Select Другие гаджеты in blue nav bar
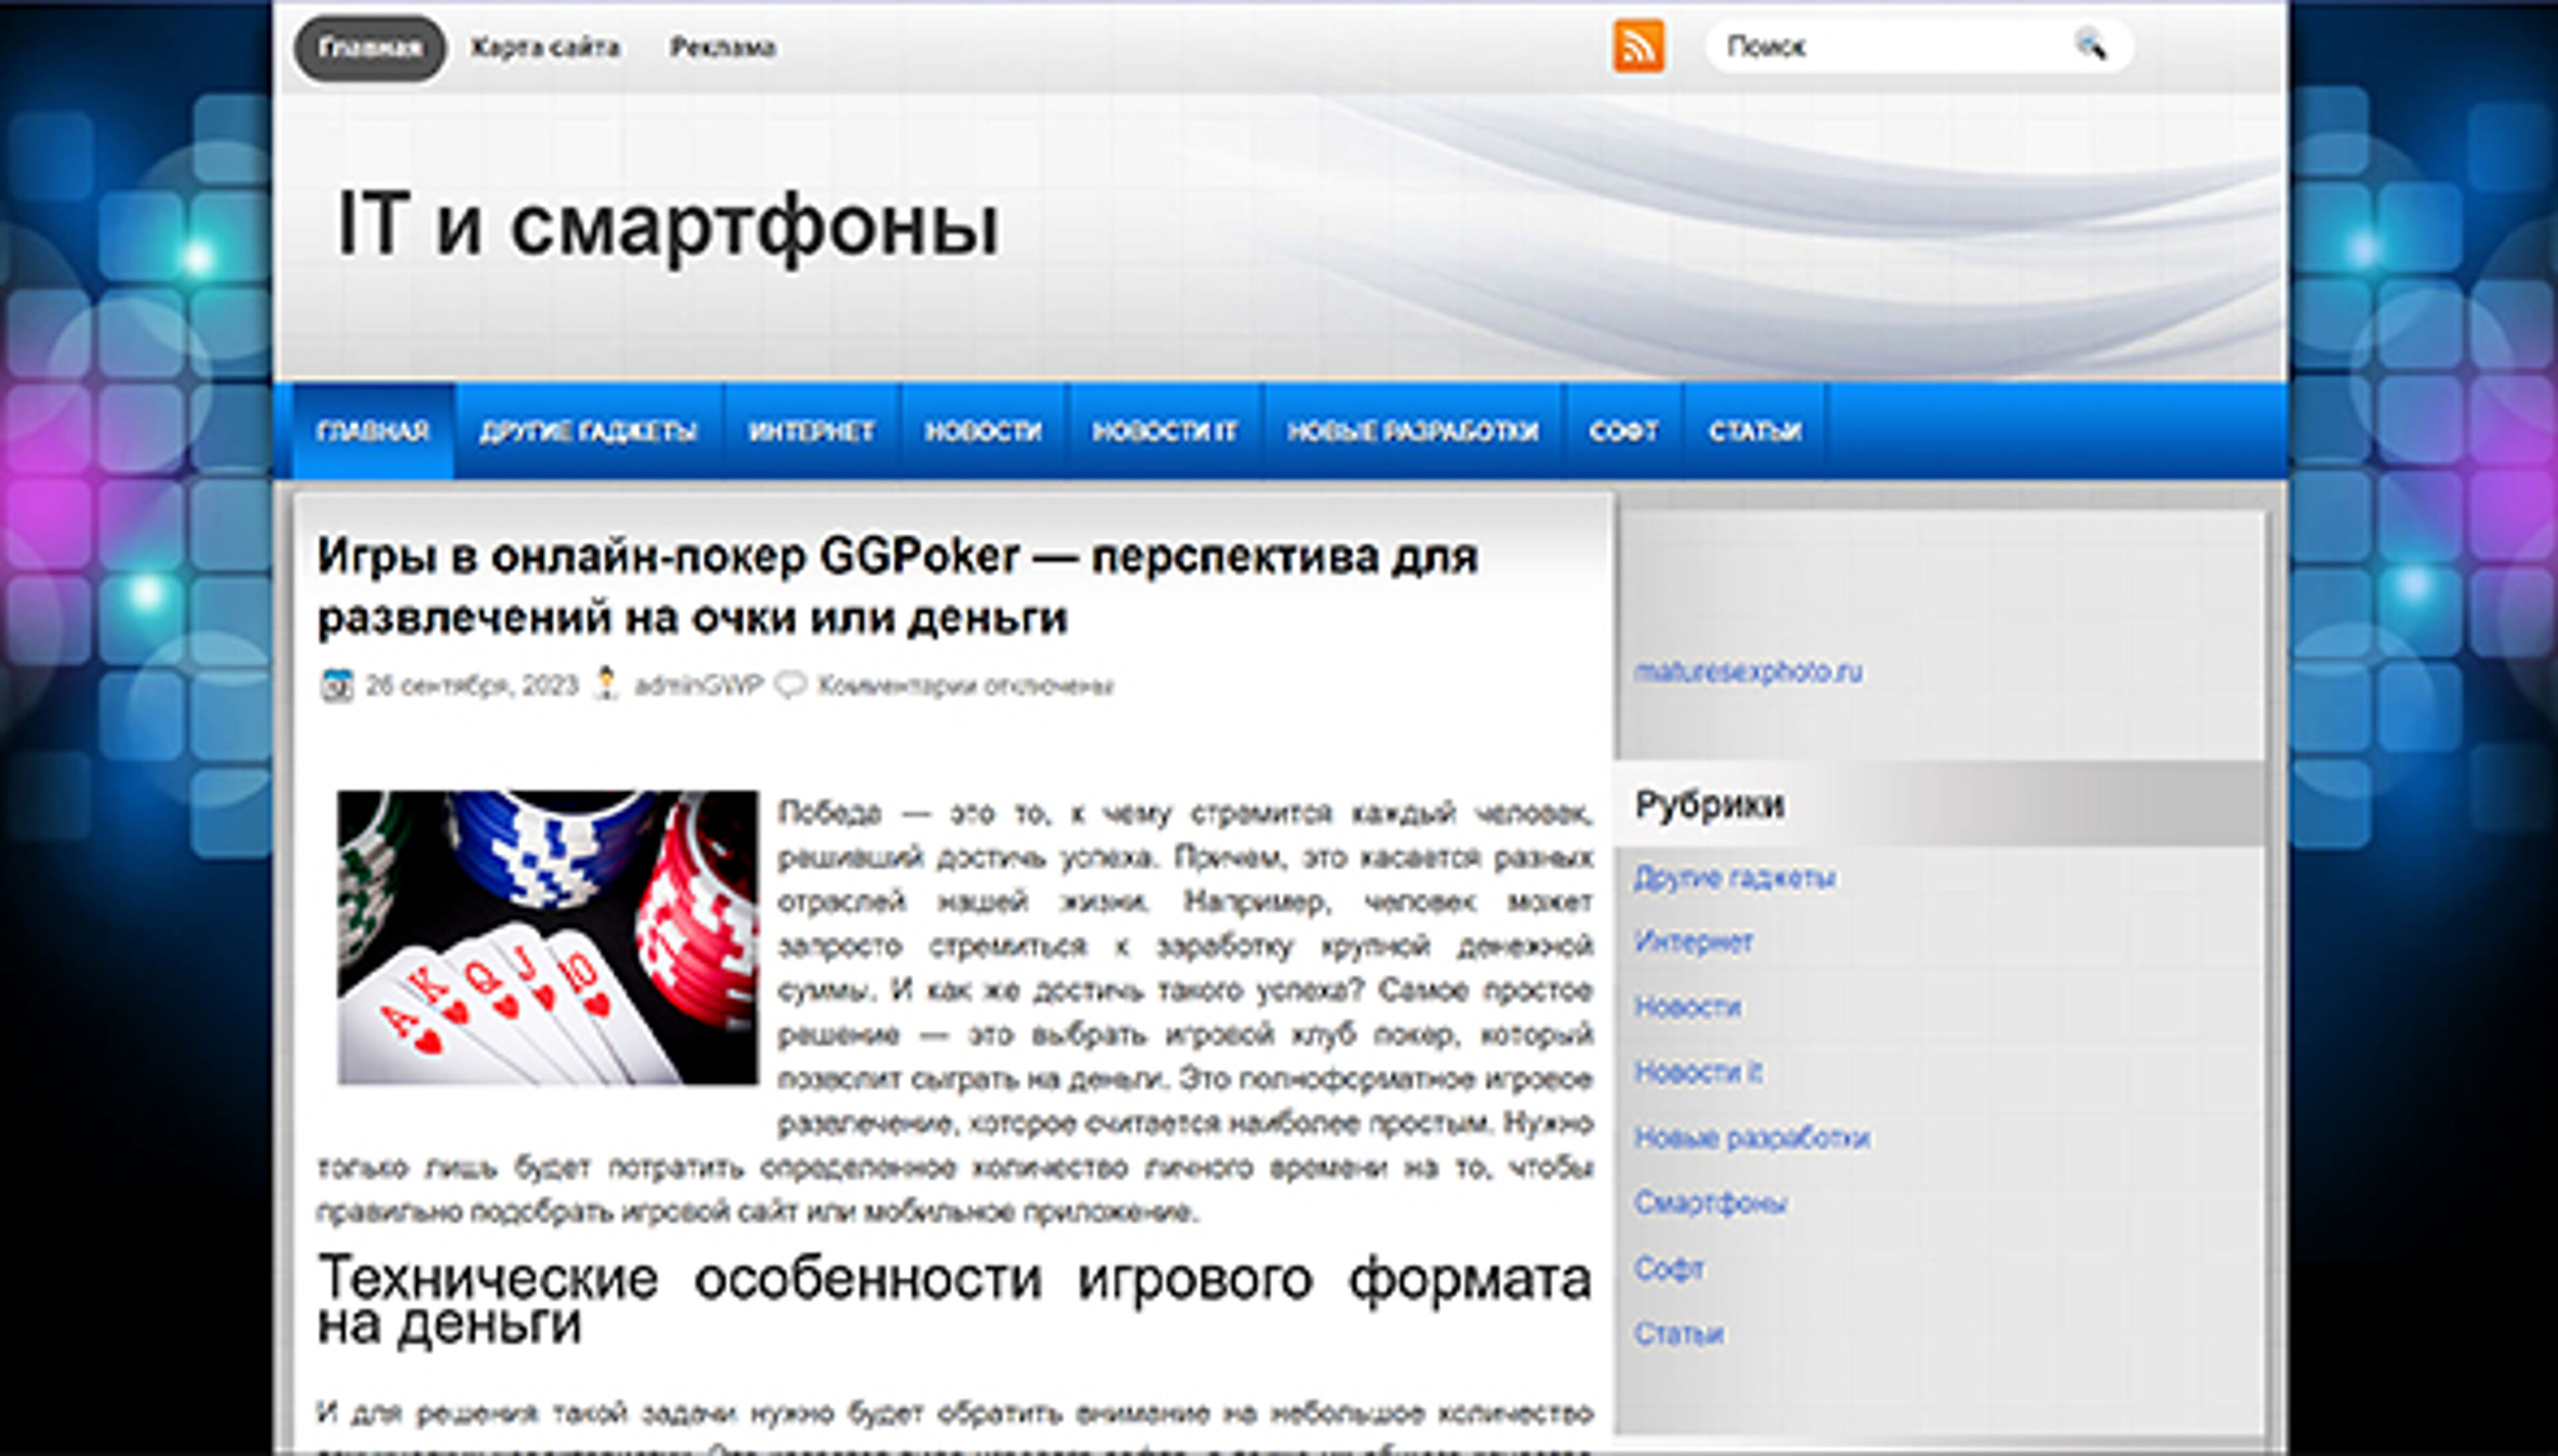 point(588,431)
